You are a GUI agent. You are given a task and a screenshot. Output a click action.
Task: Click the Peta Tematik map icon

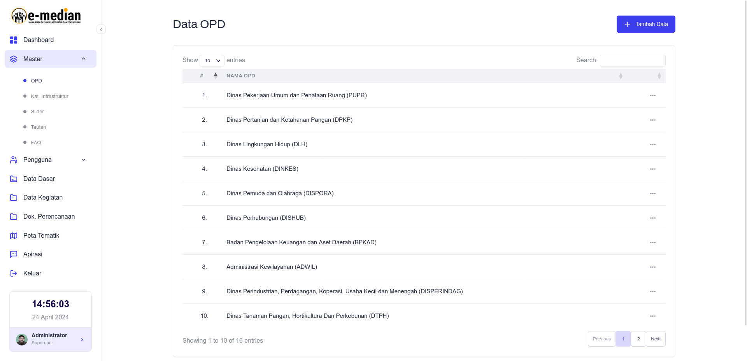pyautogui.click(x=14, y=236)
